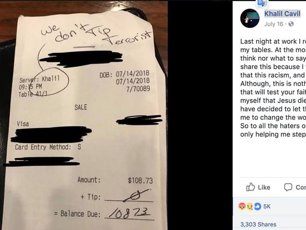The height and width of the screenshot is (230, 306).
Task: Click the Khalil Cavil name link
Action: [282, 14]
